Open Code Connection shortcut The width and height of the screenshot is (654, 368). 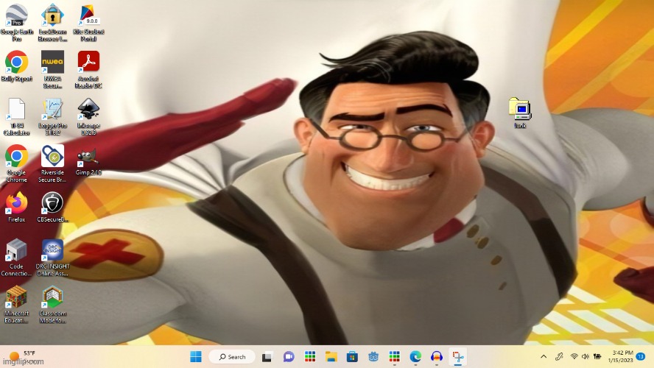pyautogui.click(x=17, y=258)
